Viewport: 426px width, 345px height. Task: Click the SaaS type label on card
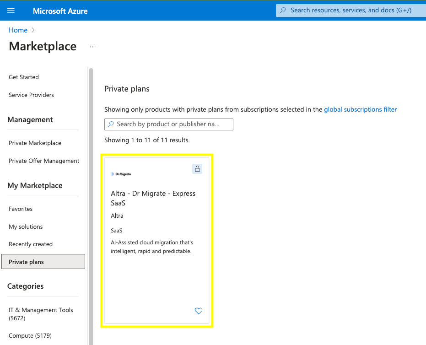point(117,231)
